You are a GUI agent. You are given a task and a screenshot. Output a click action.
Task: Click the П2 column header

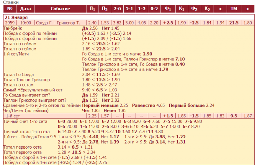point(105,9)
